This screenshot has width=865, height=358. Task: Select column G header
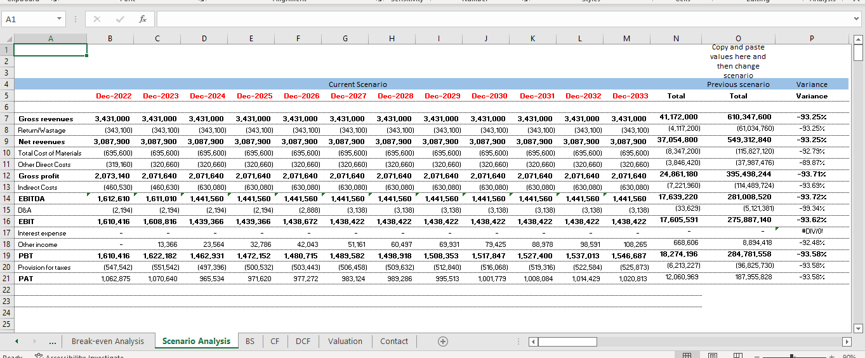(x=345, y=38)
